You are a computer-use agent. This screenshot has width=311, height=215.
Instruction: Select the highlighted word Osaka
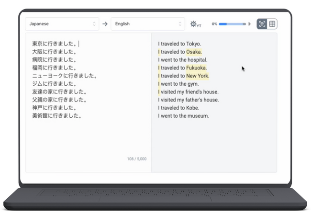194,52
